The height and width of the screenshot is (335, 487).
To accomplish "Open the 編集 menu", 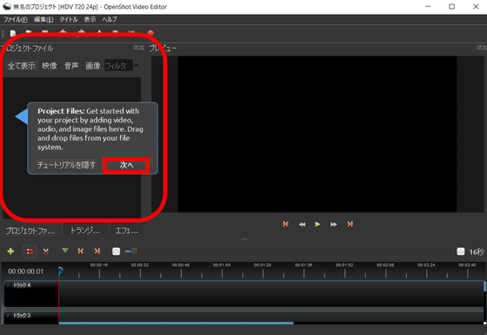I will (x=43, y=19).
